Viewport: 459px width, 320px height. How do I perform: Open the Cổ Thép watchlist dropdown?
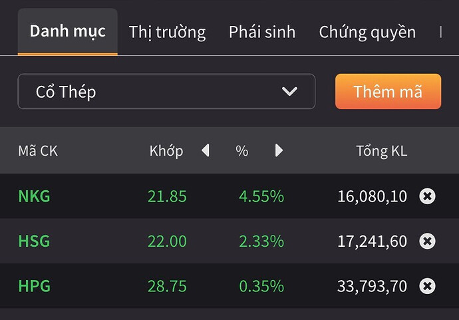coord(166,91)
